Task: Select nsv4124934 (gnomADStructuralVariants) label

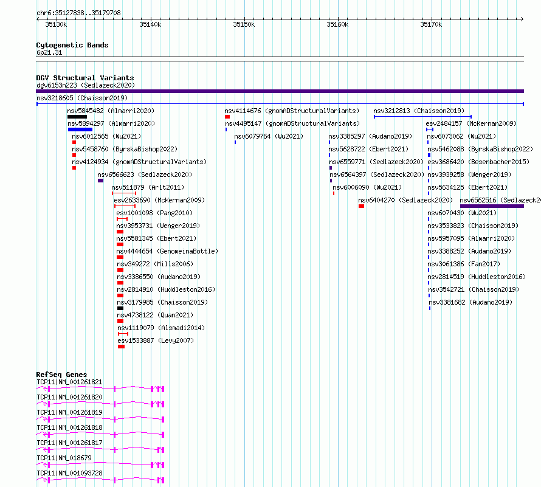Action: (139, 162)
